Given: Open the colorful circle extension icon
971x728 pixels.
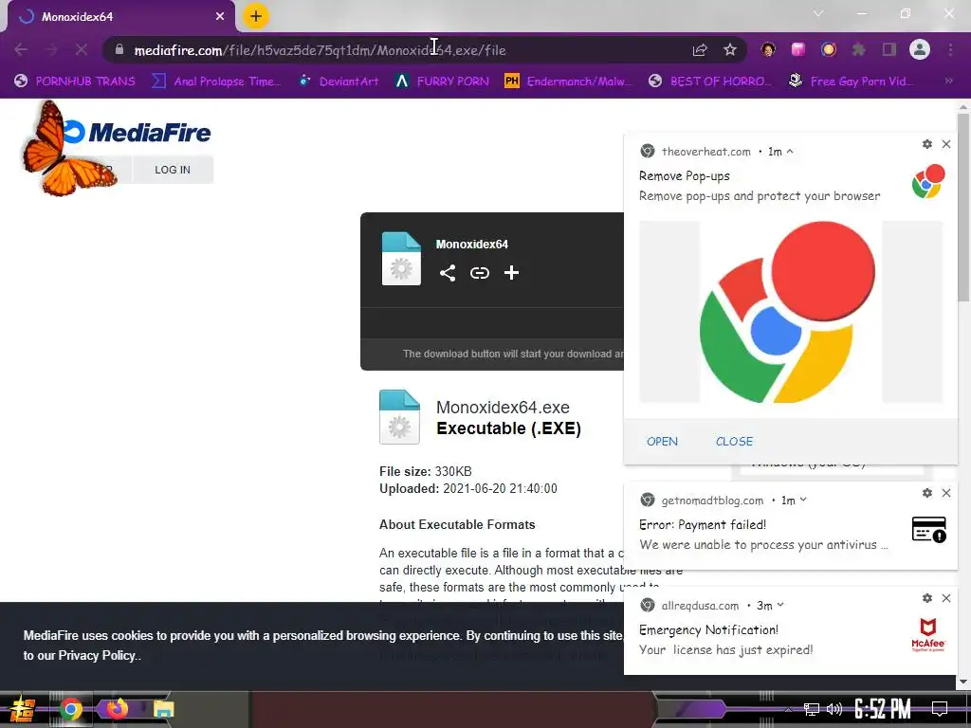Looking at the screenshot, I should (x=829, y=49).
